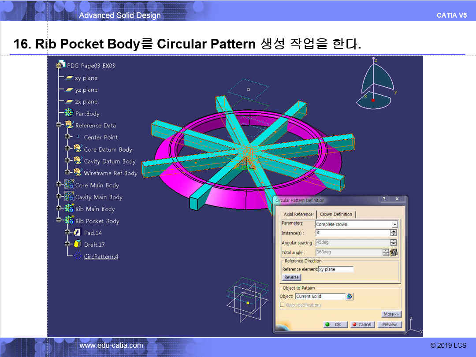Click the Reverse direction button
The height and width of the screenshot is (357, 476).
pyautogui.click(x=291, y=277)
